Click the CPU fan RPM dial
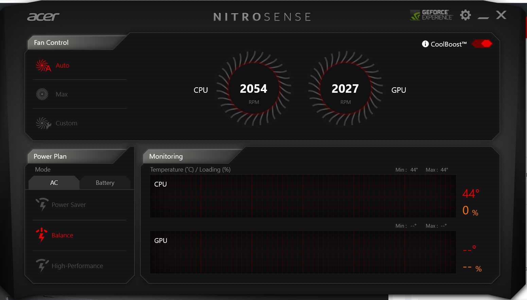 tap(253, 89)
